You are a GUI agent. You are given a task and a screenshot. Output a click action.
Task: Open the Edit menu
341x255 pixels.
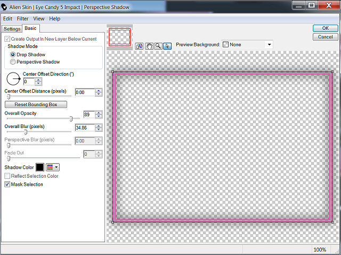pyautogui.click(x=7, y=19)
